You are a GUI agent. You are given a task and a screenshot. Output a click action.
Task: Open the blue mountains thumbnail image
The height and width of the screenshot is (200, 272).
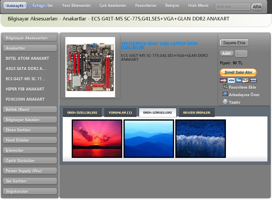[149, 139]
